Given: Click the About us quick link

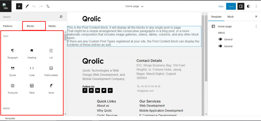Looking at the screenshot, I should point(103,105).
